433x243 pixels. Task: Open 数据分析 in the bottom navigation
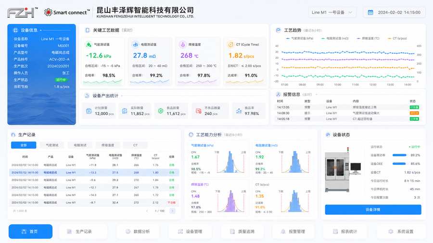click(x=138, y=231)
